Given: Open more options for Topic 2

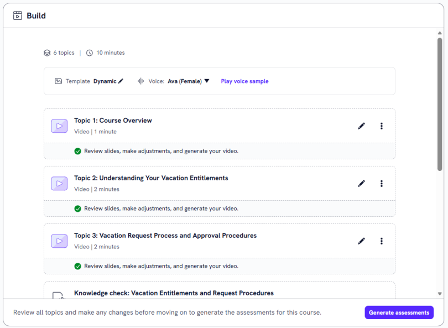Looking at the screenshot, I should 381,184.
